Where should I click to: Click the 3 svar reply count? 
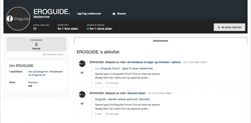click(x=98, y=83)
